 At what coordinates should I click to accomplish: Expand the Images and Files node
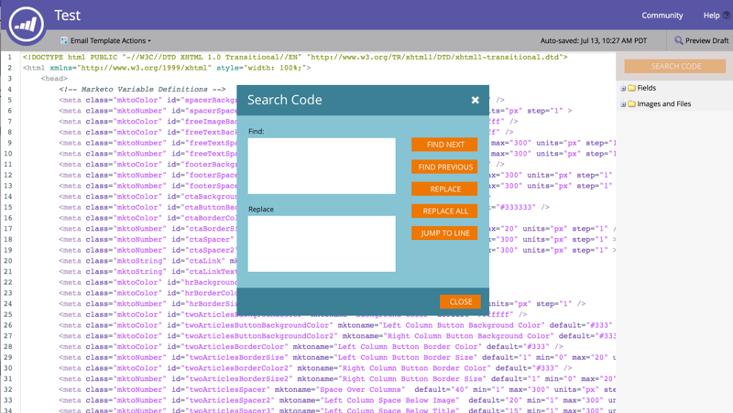(623, 104)
